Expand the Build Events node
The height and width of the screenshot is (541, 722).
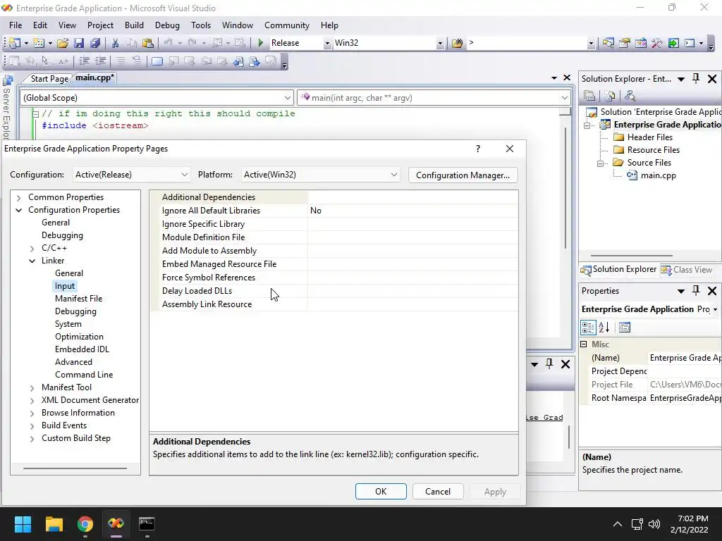pos(32,426)
